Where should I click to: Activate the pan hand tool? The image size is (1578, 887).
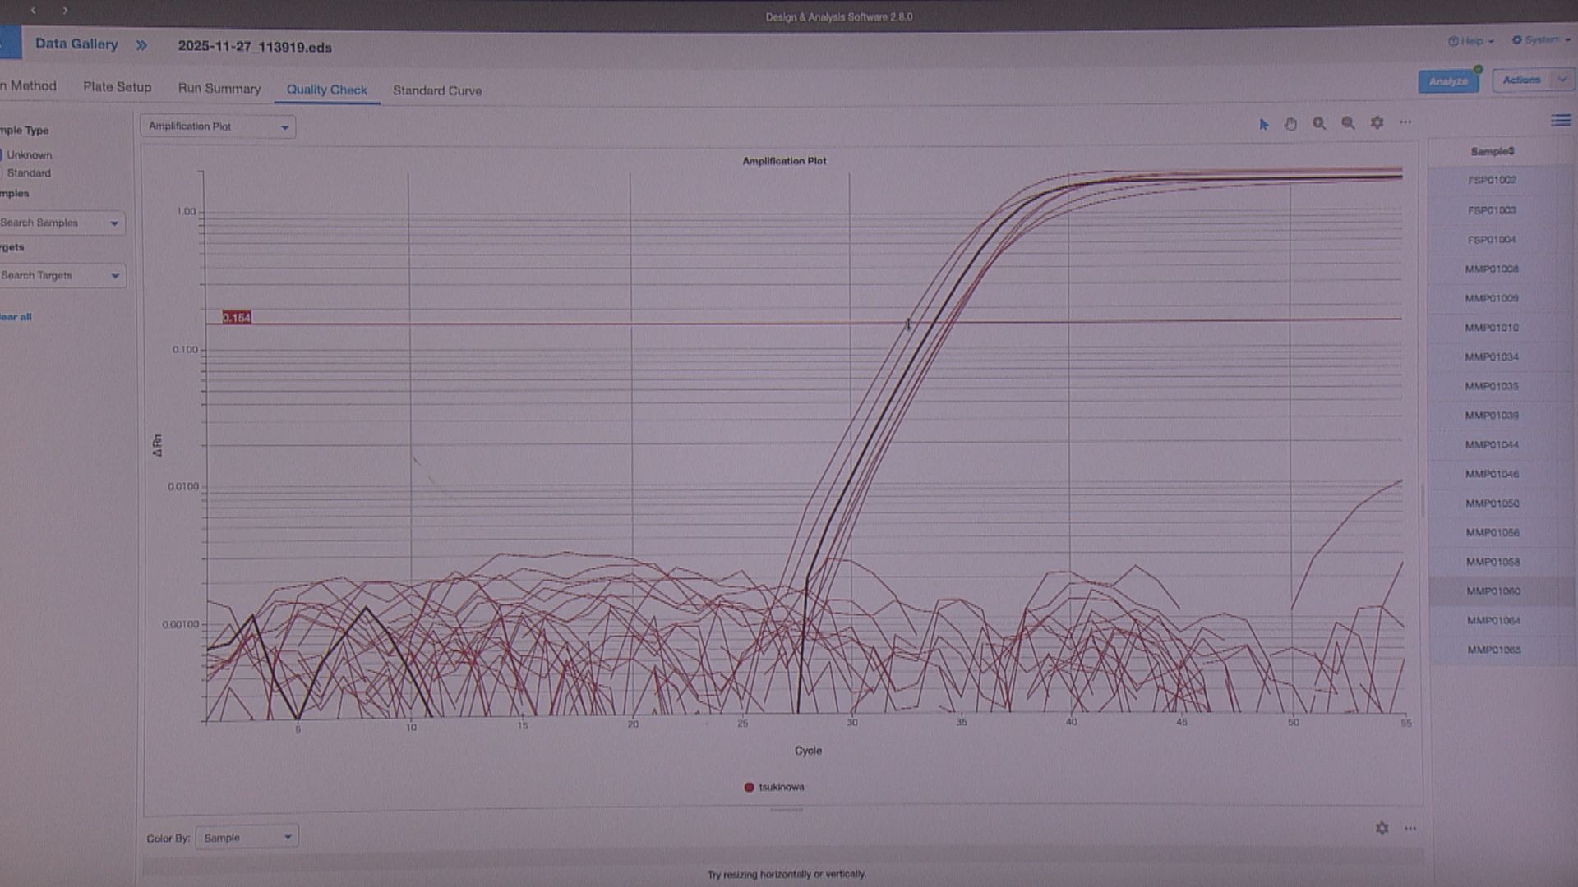coord(1291,124)
